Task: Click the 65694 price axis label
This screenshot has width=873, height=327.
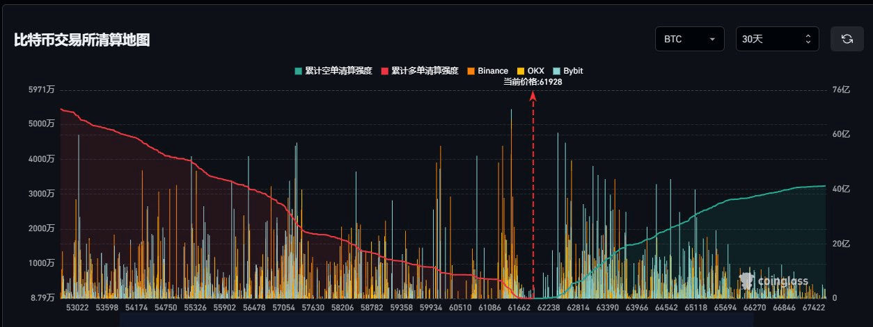Action: click(x=726, y=308)
